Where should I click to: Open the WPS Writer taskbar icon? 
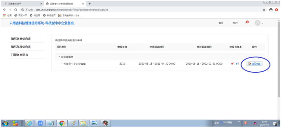coord(40,123)
